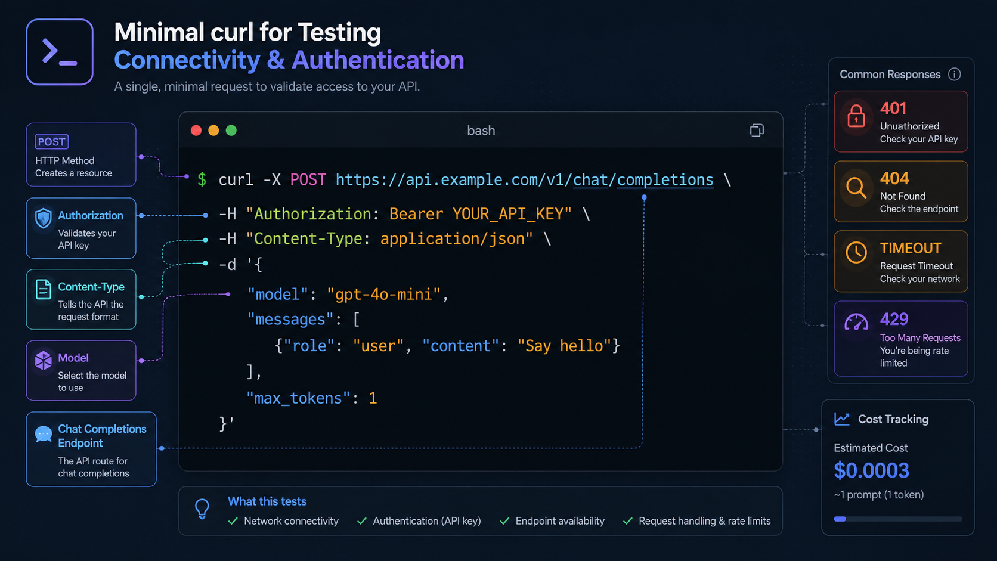Click the magnifier icon on 404 card
The width and height of the screenshot is (997, 561).
856,187
